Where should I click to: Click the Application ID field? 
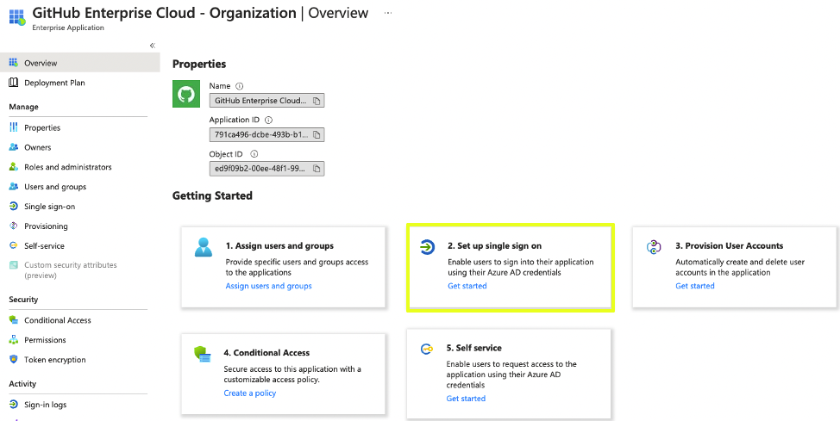266,135
